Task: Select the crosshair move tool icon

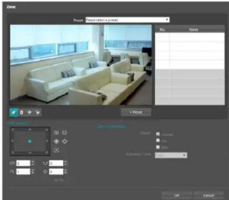Action: [x=30, y=112]
